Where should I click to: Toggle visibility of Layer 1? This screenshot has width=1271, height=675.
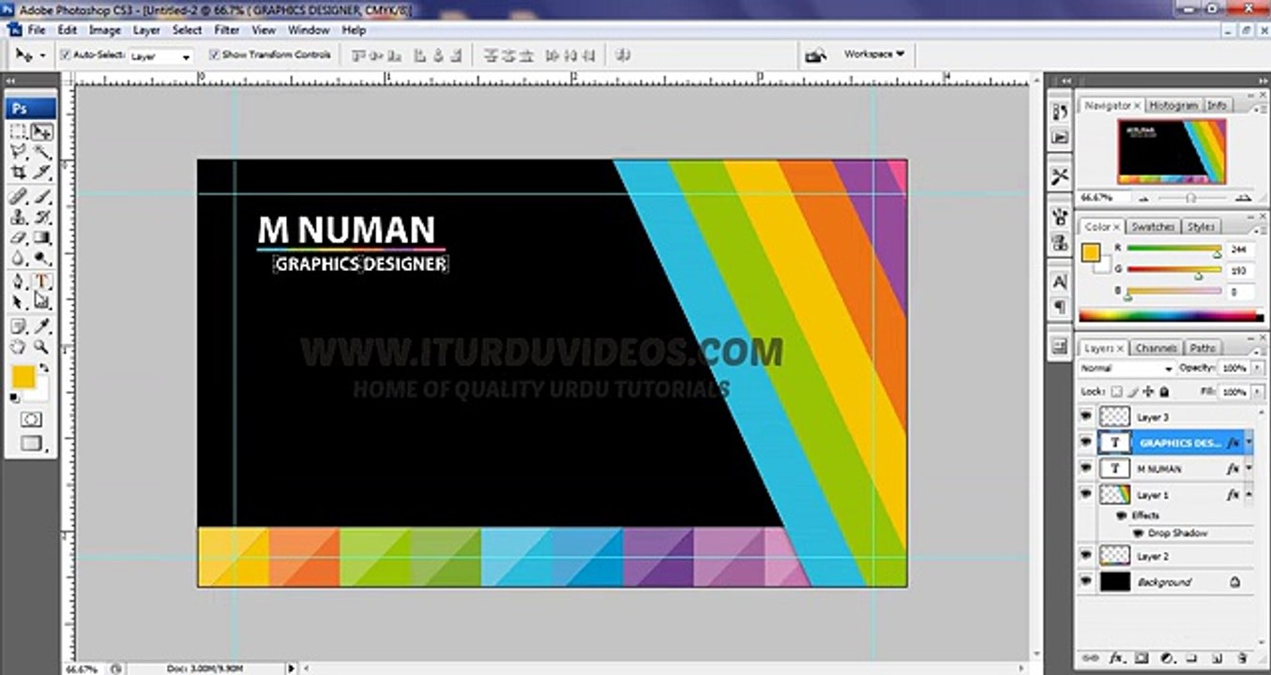(1087, 493)
